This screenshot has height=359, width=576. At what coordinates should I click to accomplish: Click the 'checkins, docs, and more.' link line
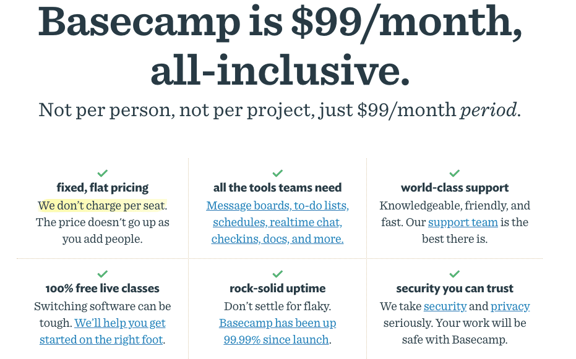277,239
